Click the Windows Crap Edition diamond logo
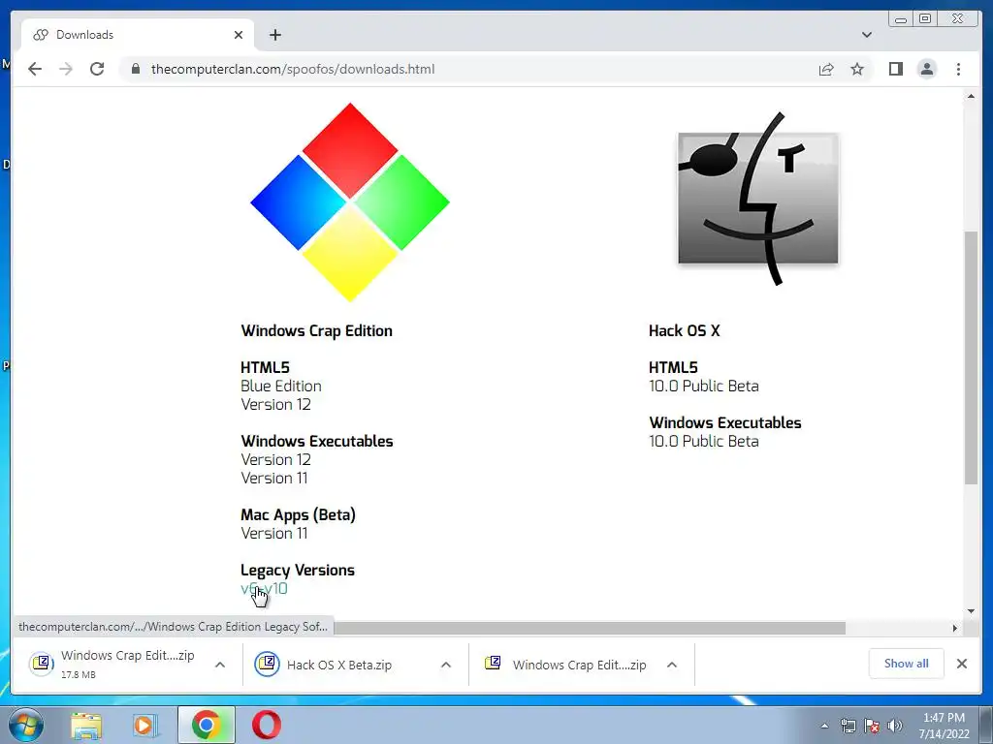 (x=349, y=201)
